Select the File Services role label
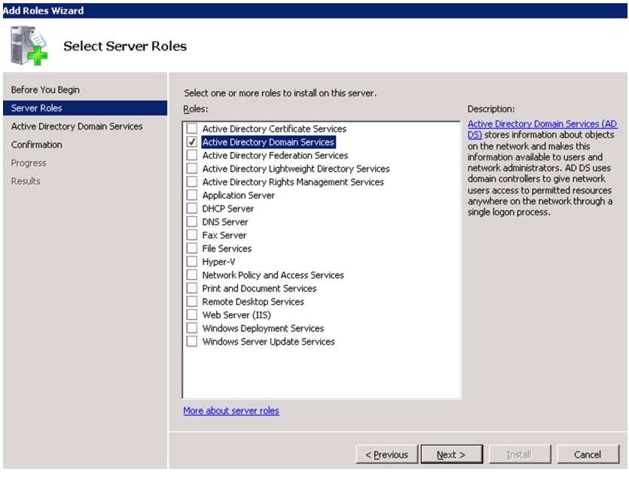This screenshot has height=484, width=629. 227,248
